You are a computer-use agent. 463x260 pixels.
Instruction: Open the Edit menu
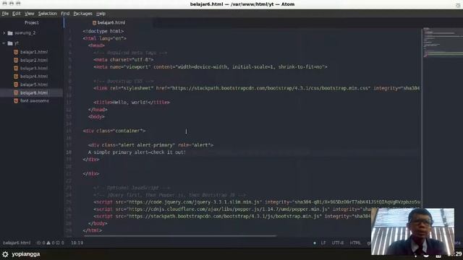[16, 14]
